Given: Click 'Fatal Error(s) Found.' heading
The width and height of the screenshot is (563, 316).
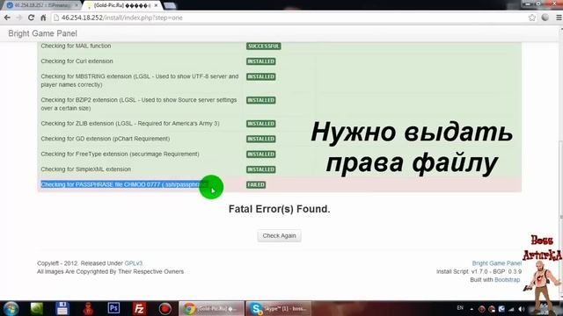Looking at the screenshot, I should click(280, 209).
